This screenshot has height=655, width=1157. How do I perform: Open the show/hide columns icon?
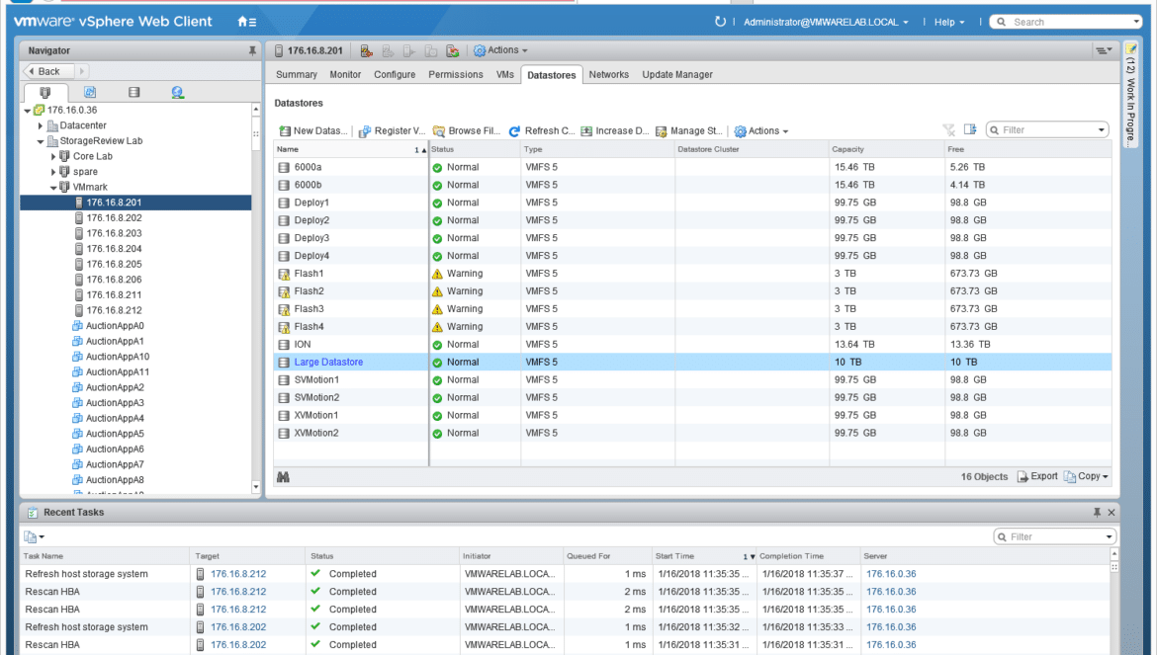point(970,129)
